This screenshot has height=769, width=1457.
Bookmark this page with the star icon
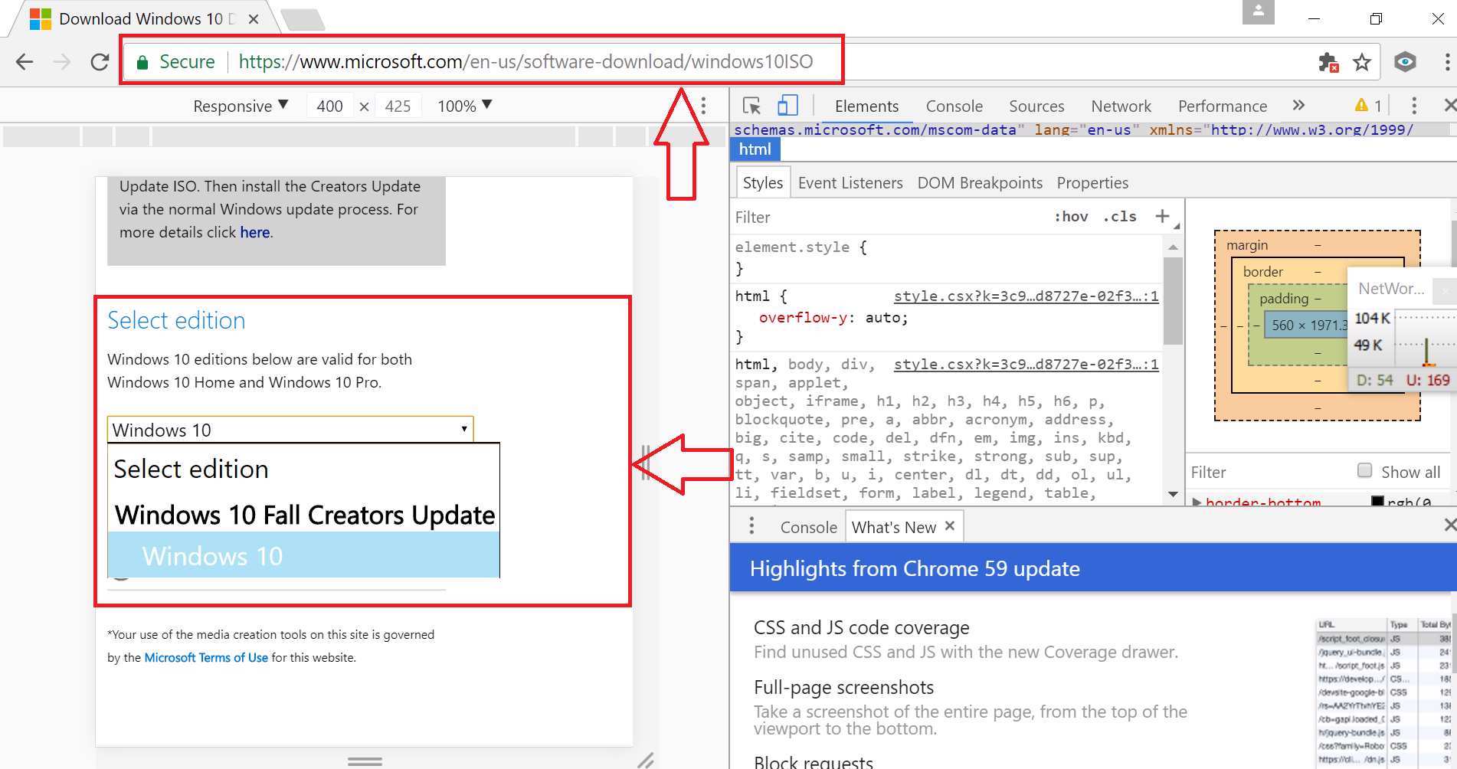coord(1361,62)
